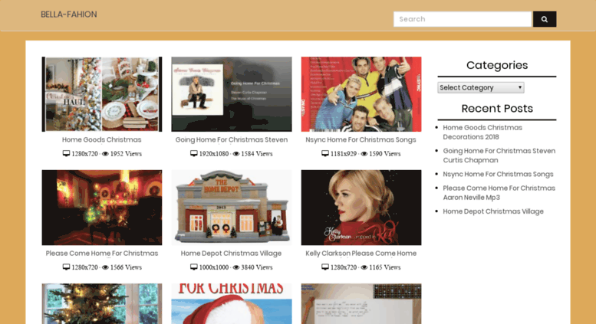596x324 pixels.
Task: Click the 1584 Views text
Action: pyautogui.click(x=256, y=154)
